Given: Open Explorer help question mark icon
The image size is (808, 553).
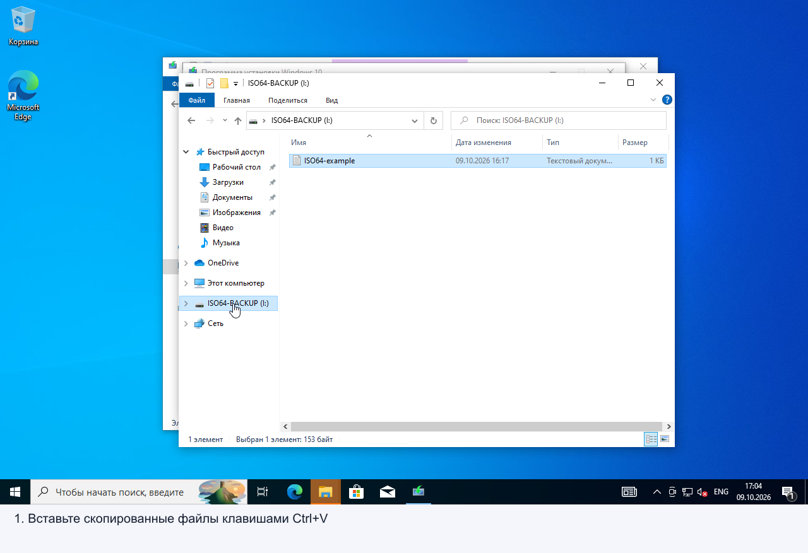Looking at the screenshot, I should click(x=667, y=100).
